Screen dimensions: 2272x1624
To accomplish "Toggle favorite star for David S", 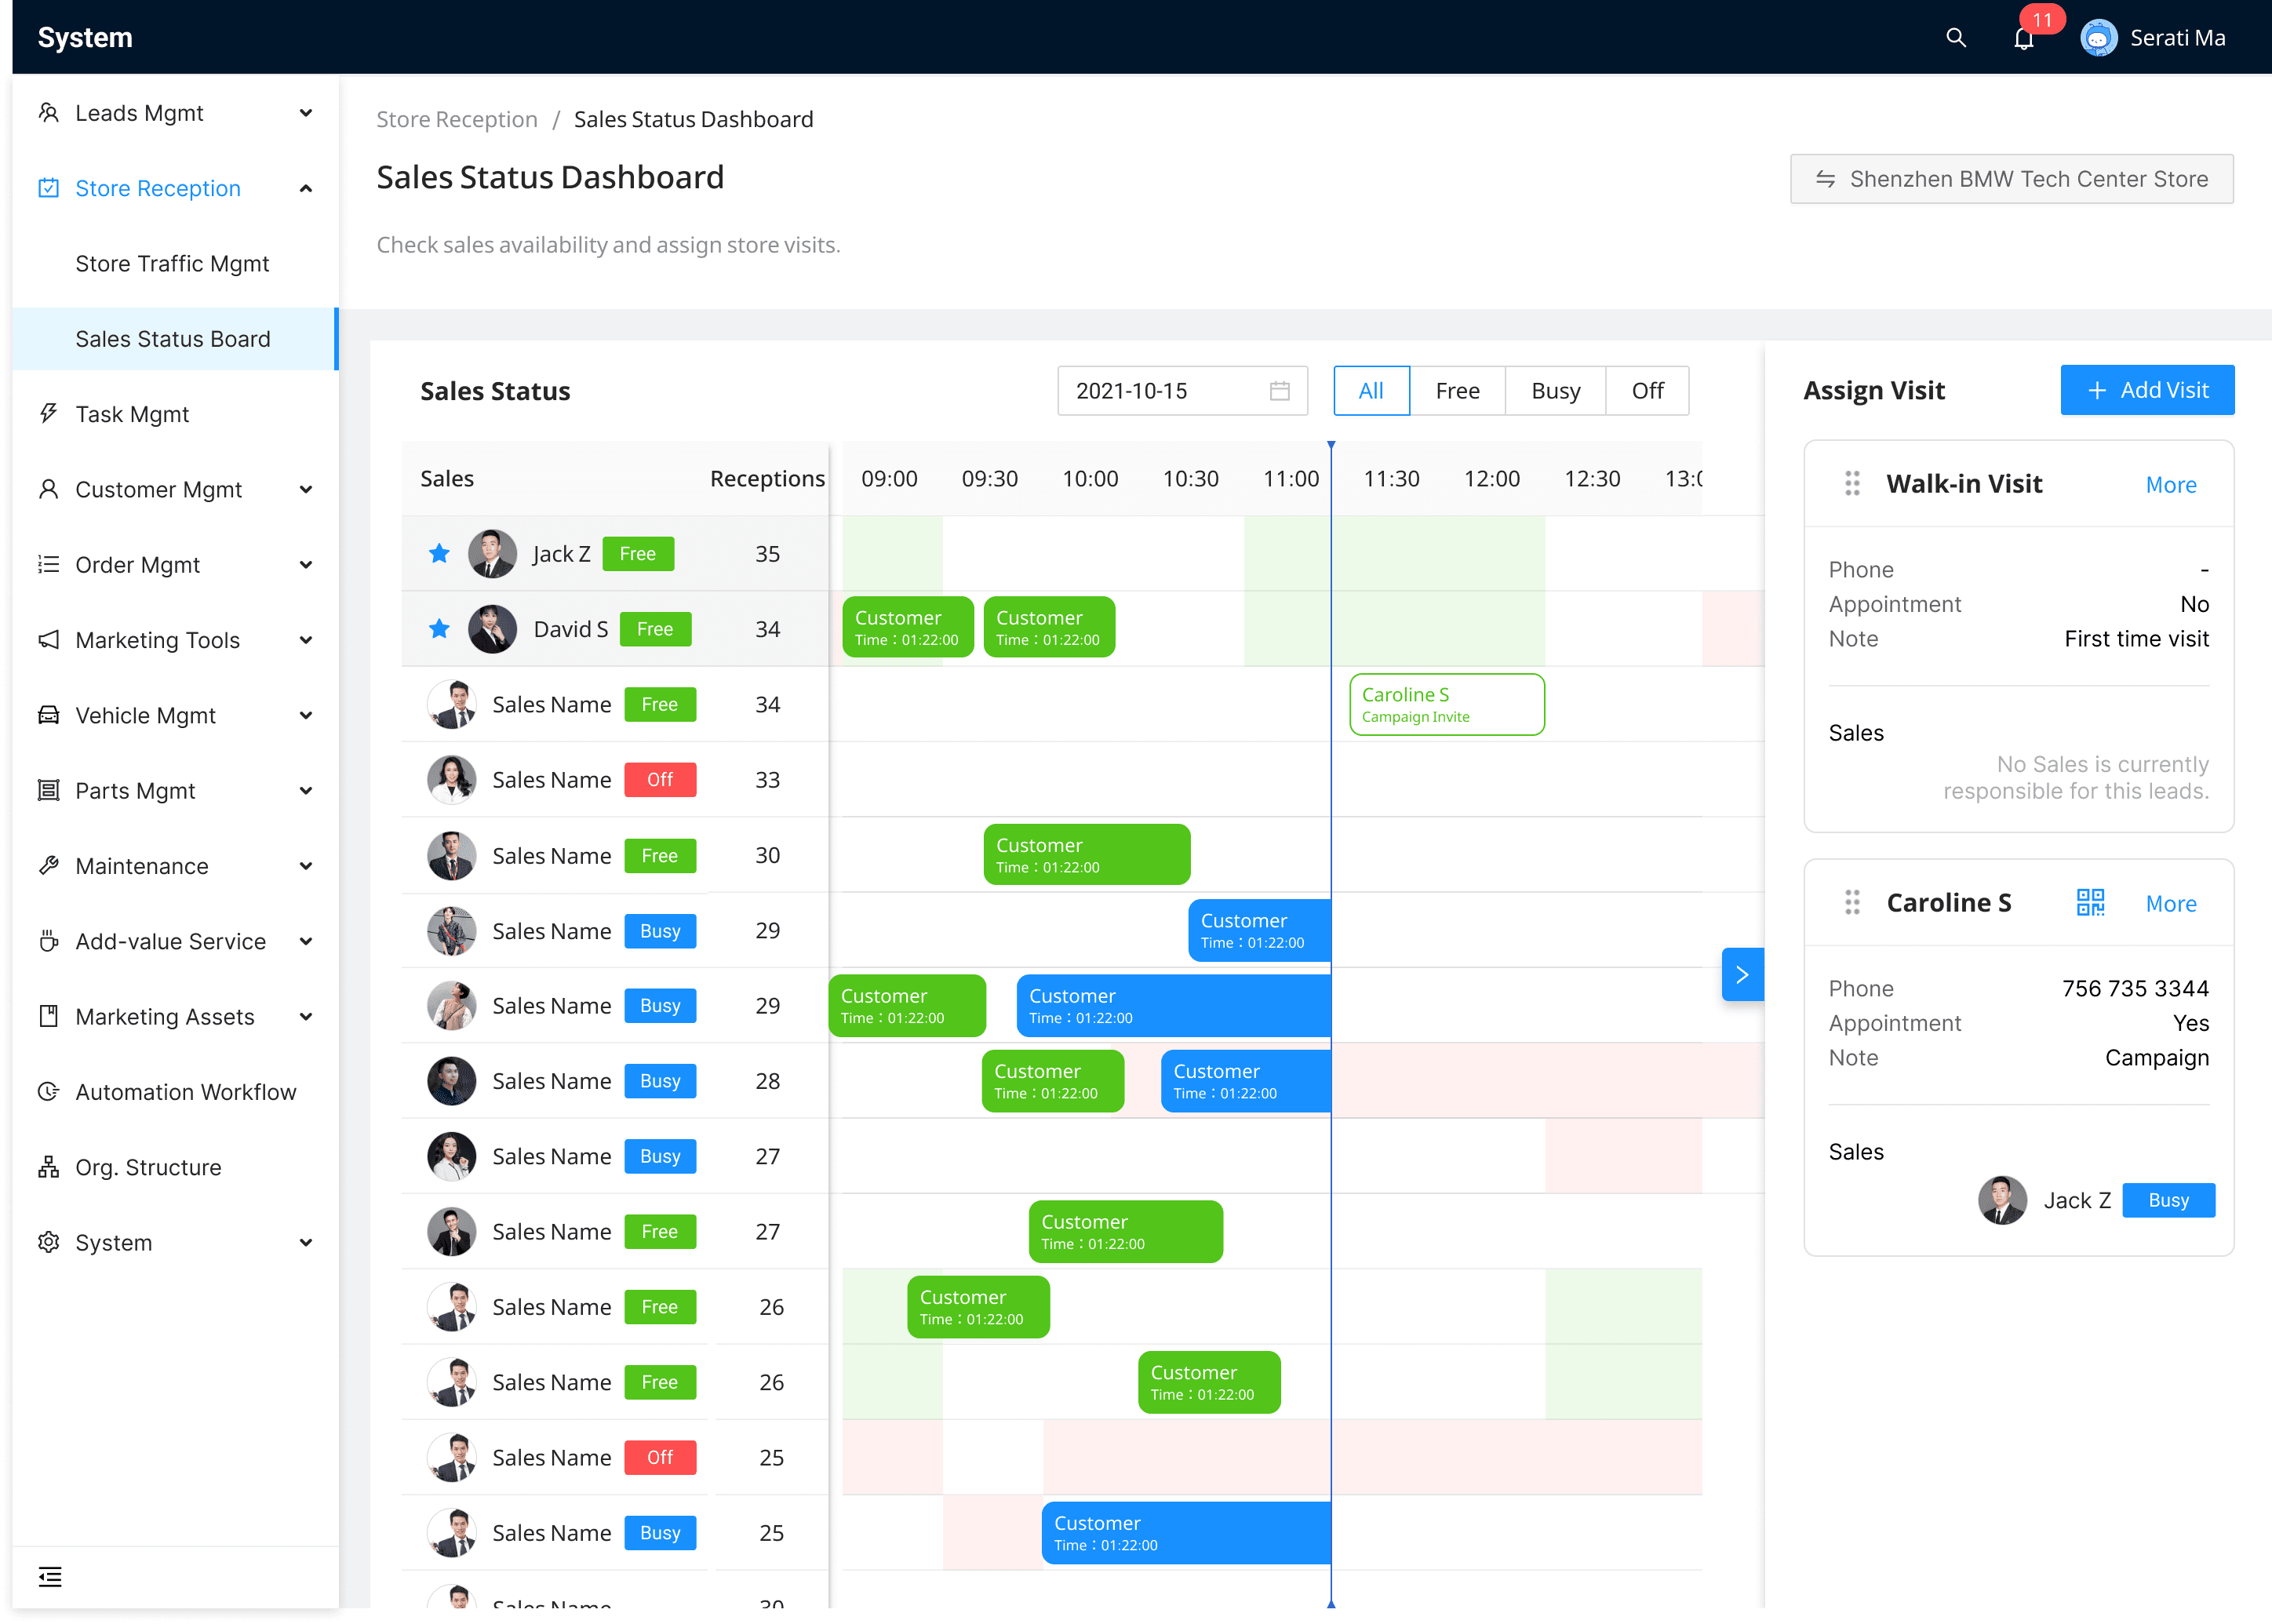I will (x=439, y=629).
